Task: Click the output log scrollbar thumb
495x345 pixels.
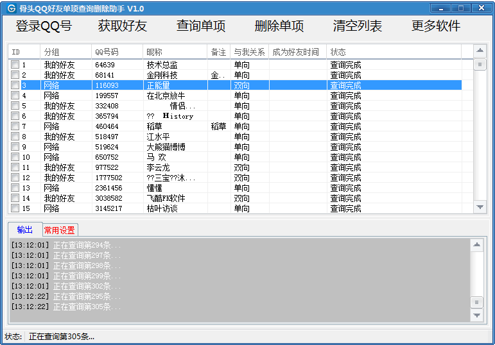Action: pyautogui.click(x=477, y=303)
